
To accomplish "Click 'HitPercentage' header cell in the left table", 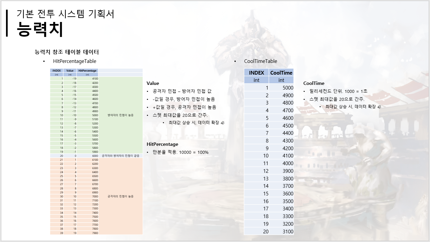I will (x=87, y=71).
